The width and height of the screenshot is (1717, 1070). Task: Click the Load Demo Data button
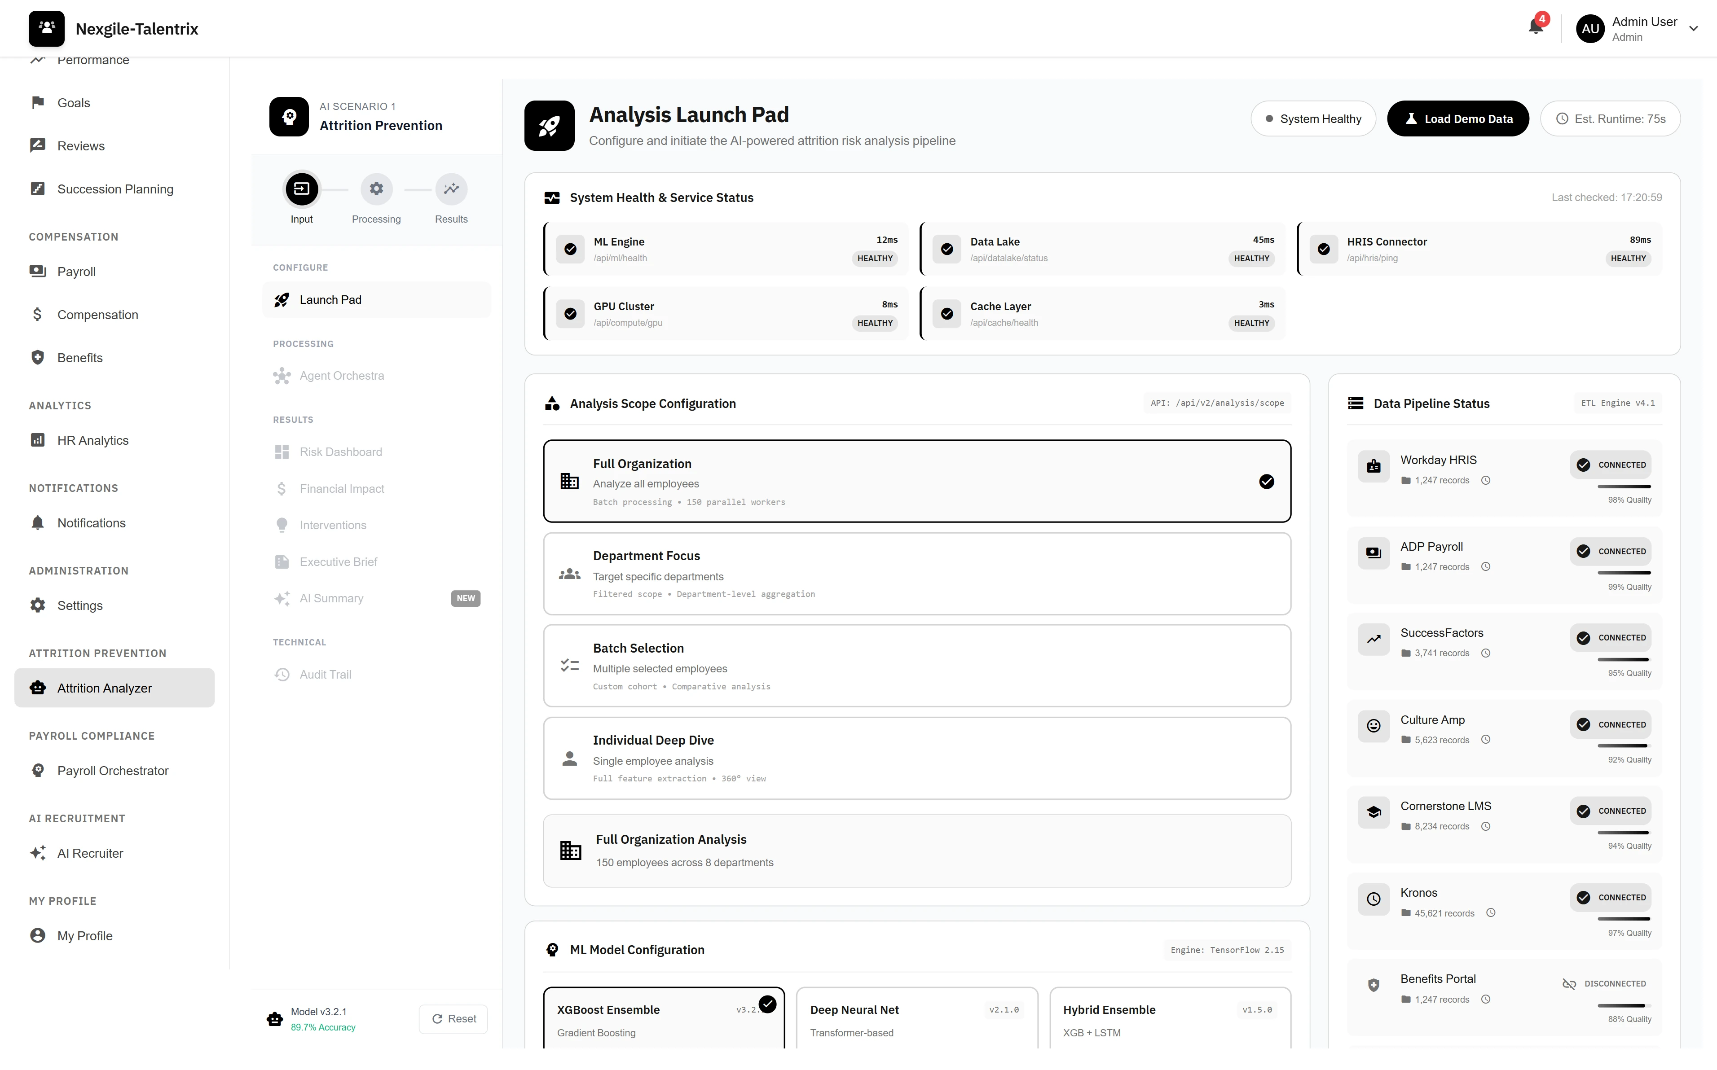[1457, 118]
